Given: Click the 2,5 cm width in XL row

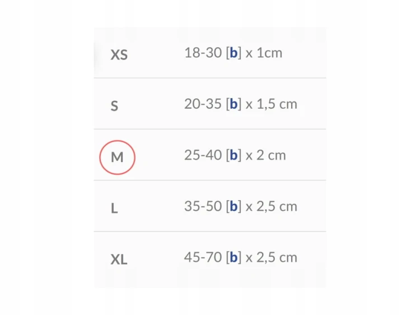Looking at the screenshot, I should point(277,258).
